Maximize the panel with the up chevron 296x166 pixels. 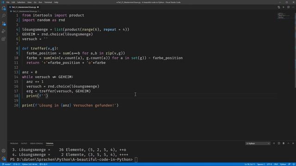288,143
